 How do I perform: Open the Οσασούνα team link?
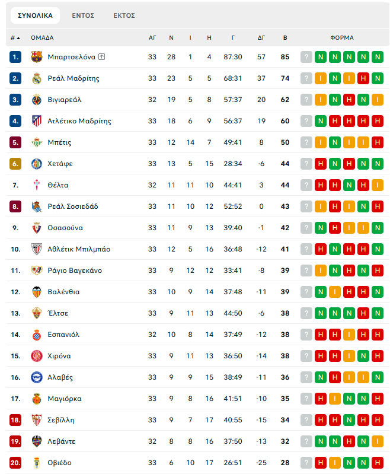(x=65, y=228)
